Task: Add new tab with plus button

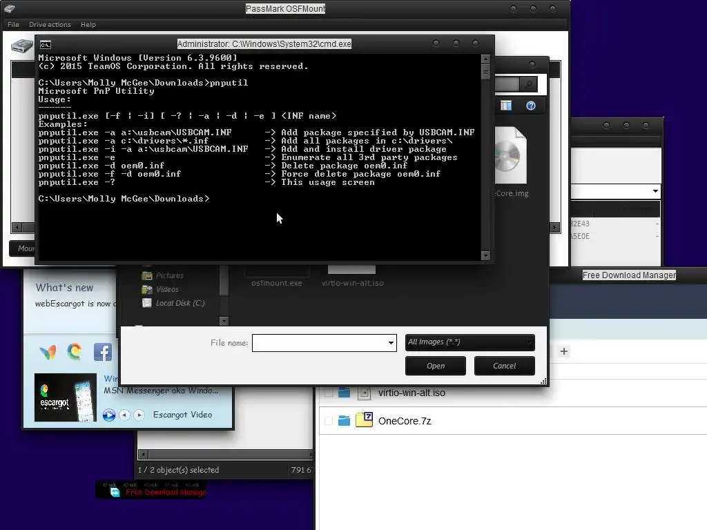Action: coord(563,351)
